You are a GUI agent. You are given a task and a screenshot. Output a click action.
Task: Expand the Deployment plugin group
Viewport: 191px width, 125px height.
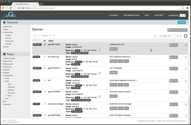2,61
